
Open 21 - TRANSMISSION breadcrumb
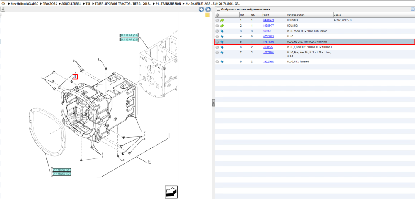point(168,4)
